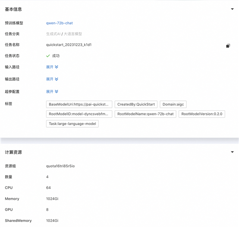Click the Domain:aigc tag
The image size is (239, 228).
click(x=173, y=104)
